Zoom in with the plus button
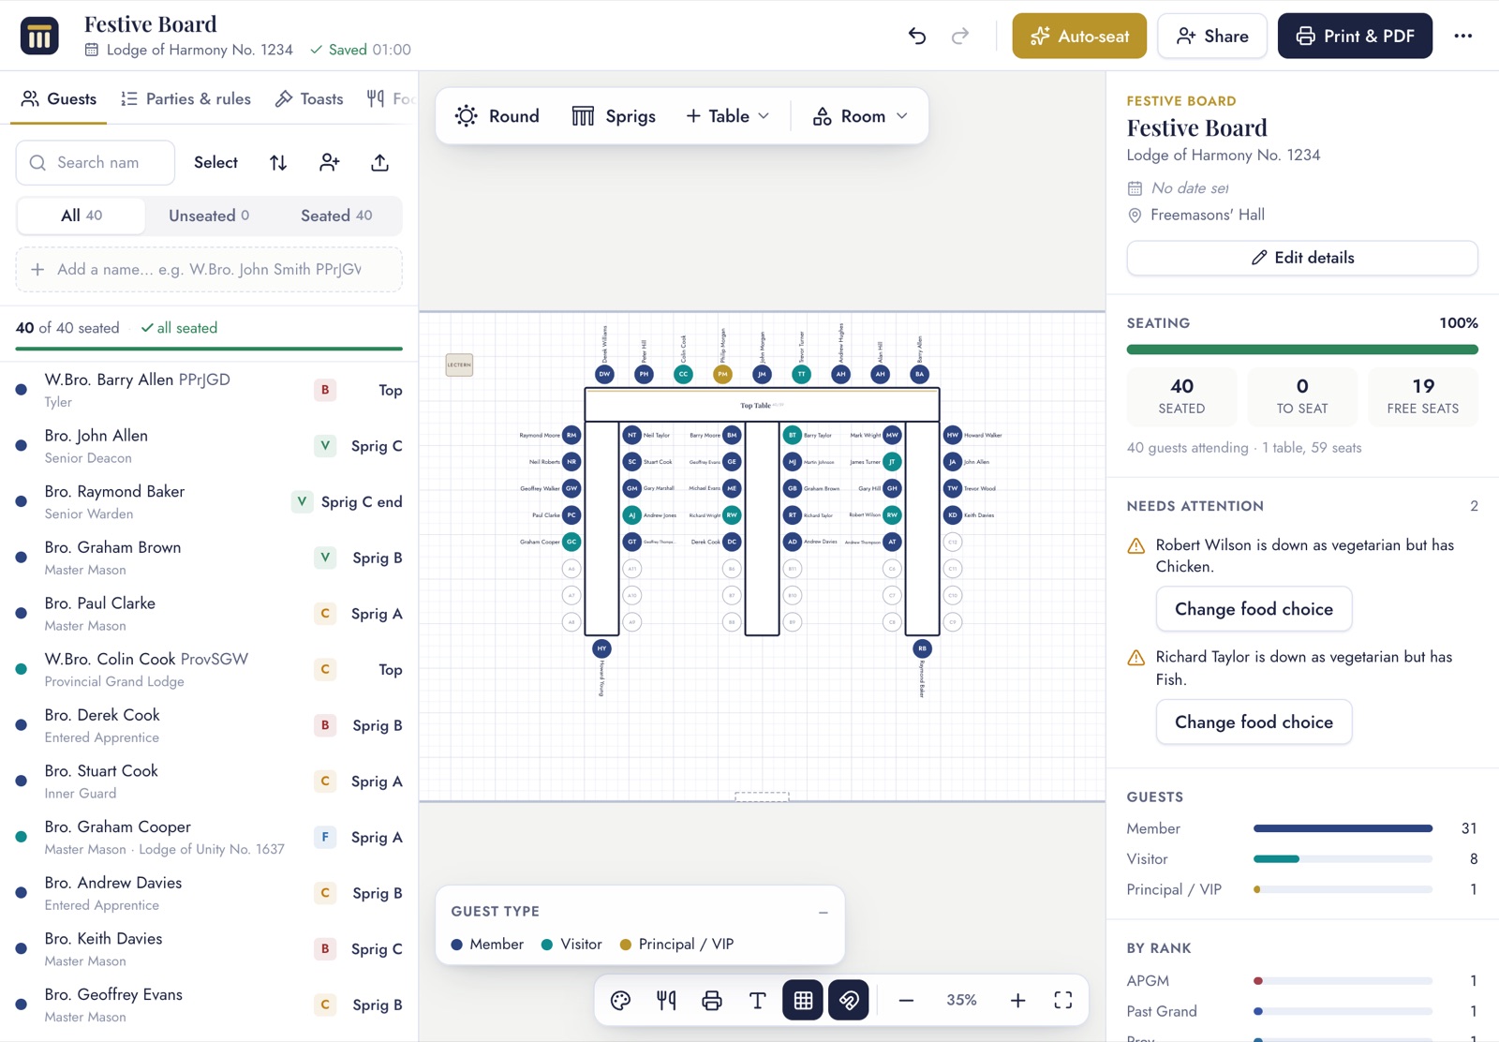This screenshot has height=1042, width=1499. 1017,1000
